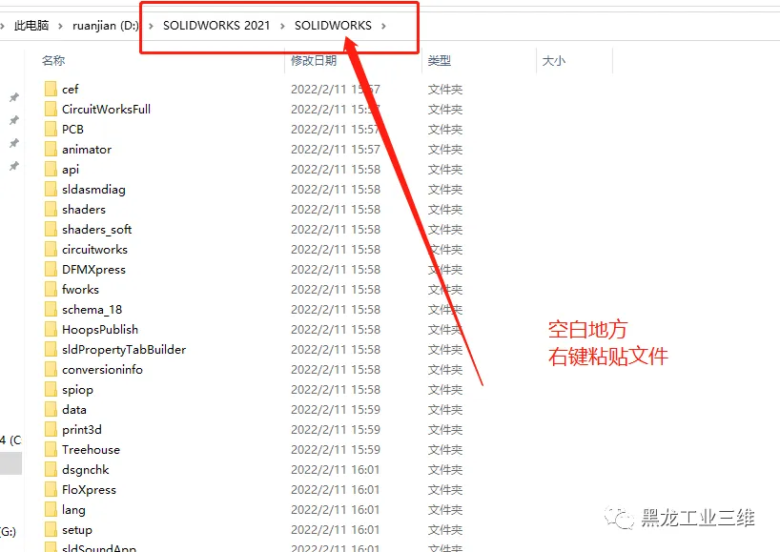This screenshot has width=780, height=552.
Task: Select the conversioninfo folder name
Action: point(102,370)
